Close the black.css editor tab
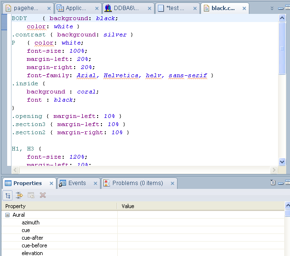The image size is (290, 256). click(245, 8)
